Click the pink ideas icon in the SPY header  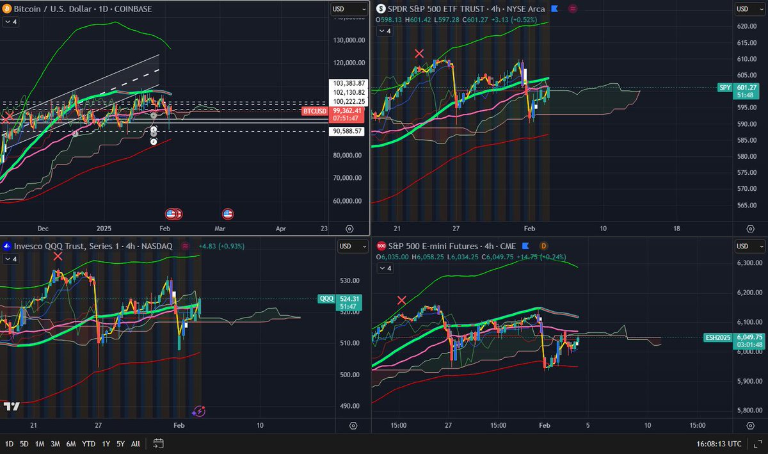tap(572, 9)
